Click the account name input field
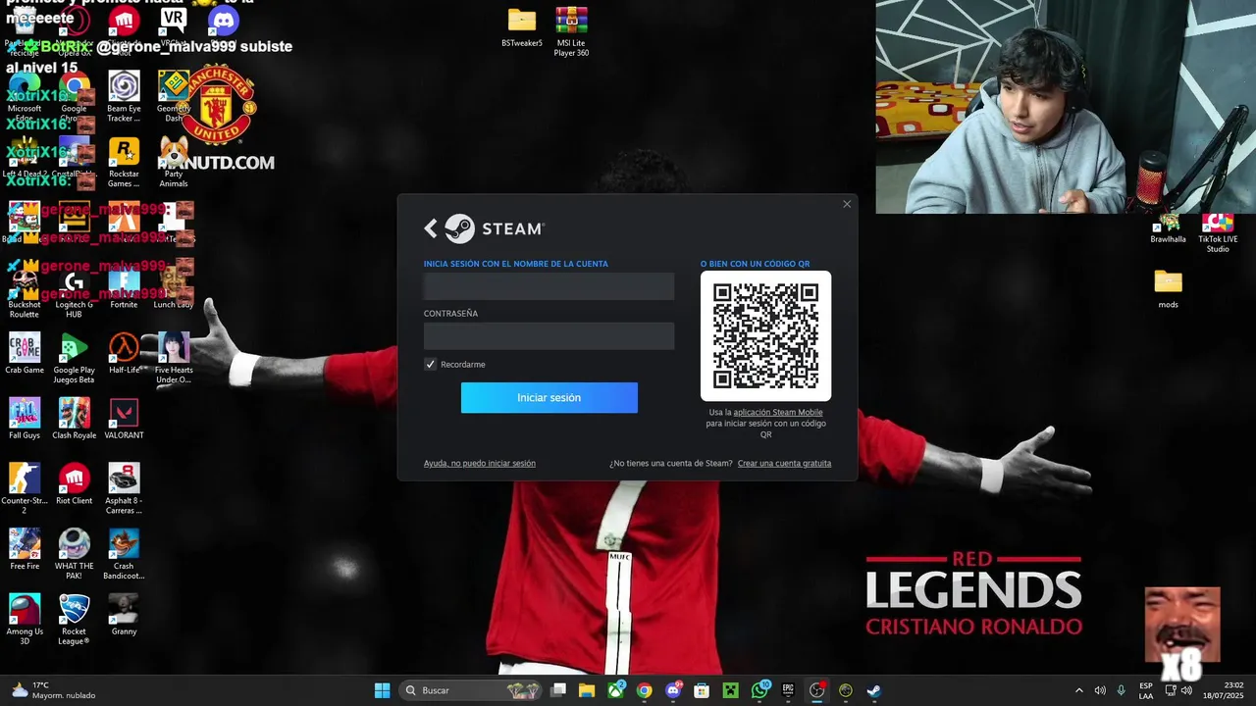Viewport: 1256px width, 706px height. click(x=549, y=286)
